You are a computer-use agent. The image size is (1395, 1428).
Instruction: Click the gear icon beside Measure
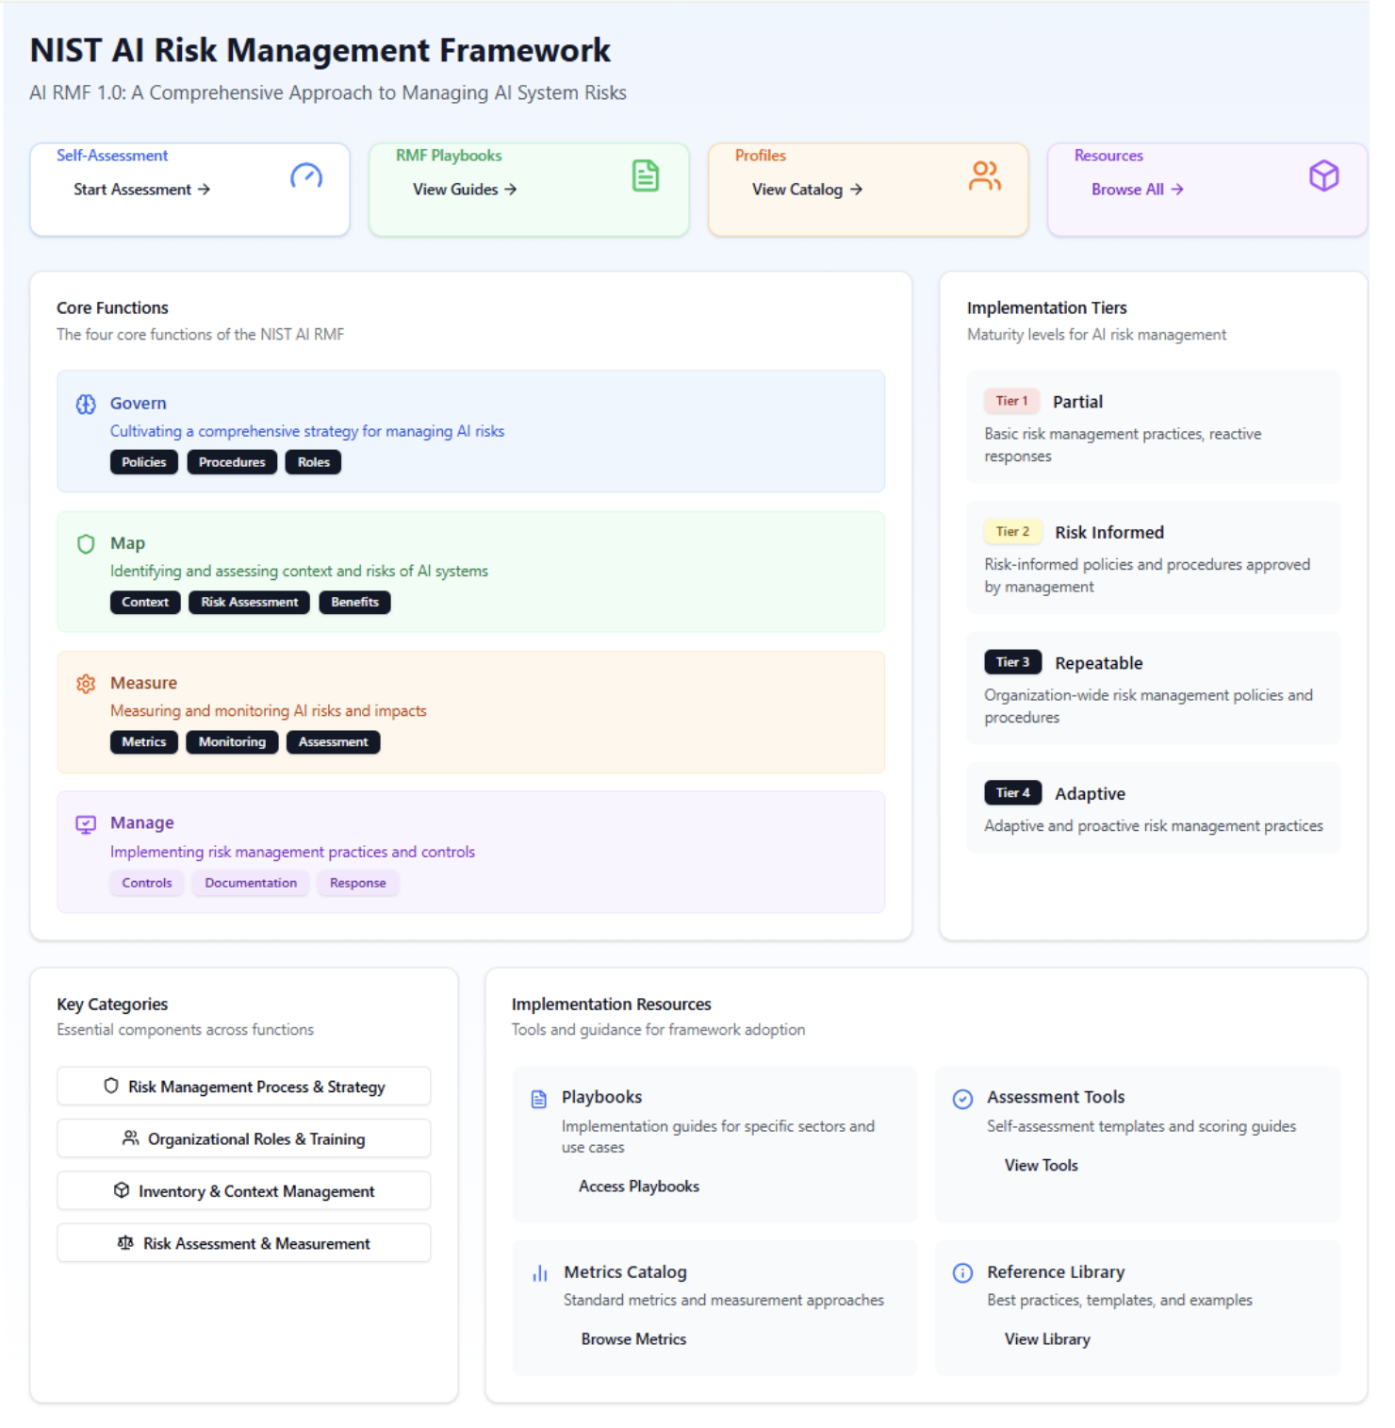[x=86, y=684]
